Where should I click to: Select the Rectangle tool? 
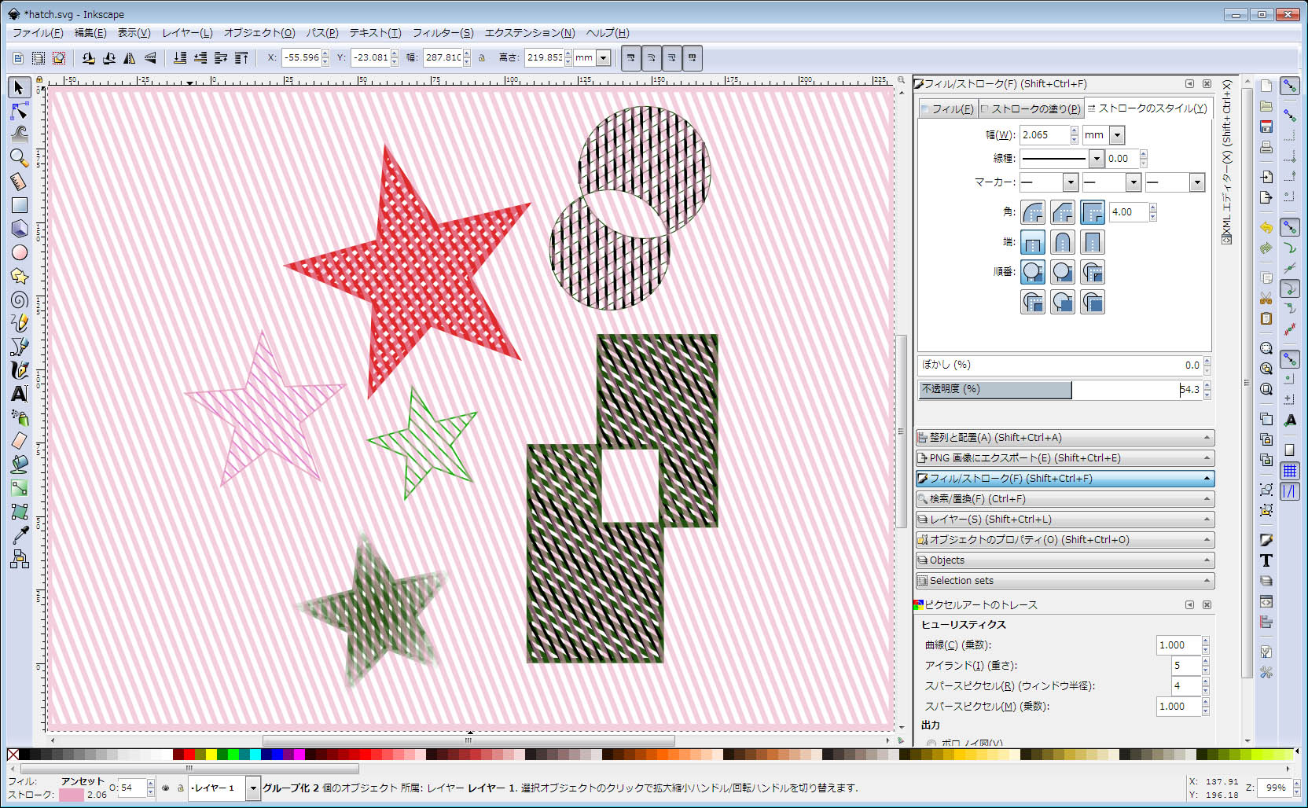pyautogui.click(x=19, y=205)
